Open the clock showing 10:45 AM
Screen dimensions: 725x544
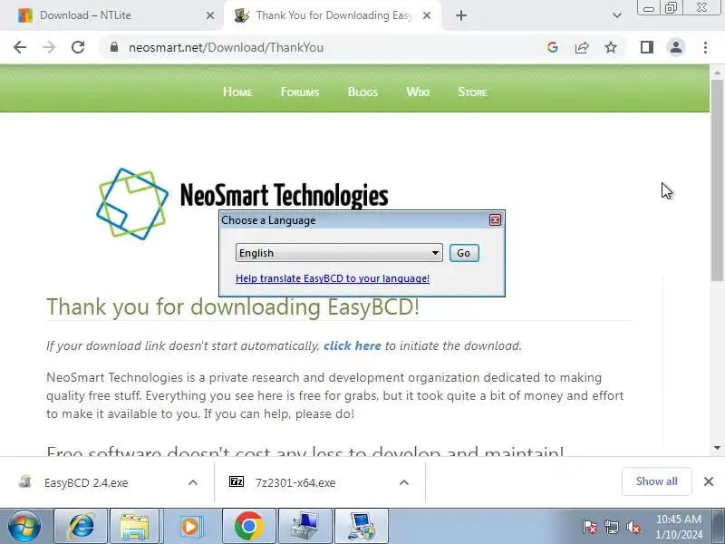tap(679, 527)
